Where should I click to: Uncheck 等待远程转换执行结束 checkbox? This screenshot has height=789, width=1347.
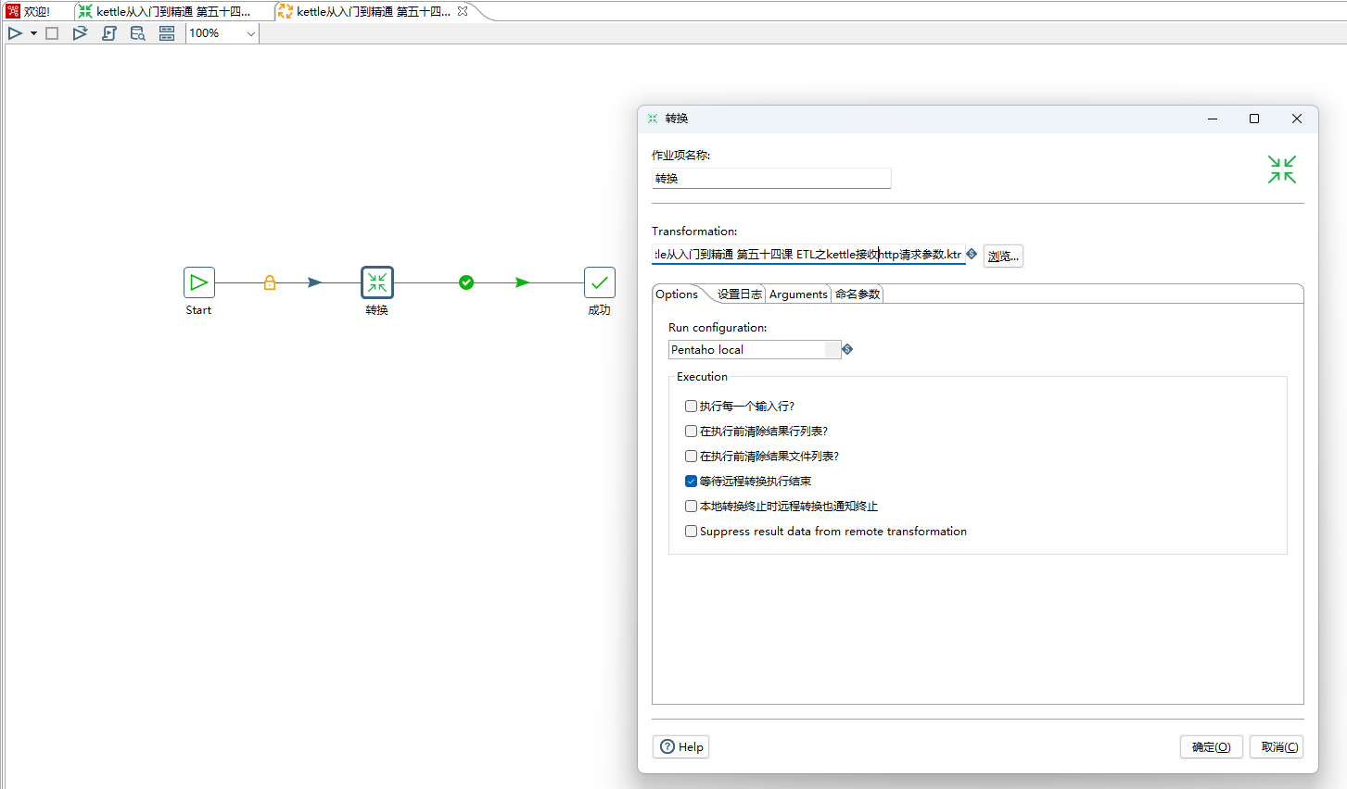(x=691, y=482)
